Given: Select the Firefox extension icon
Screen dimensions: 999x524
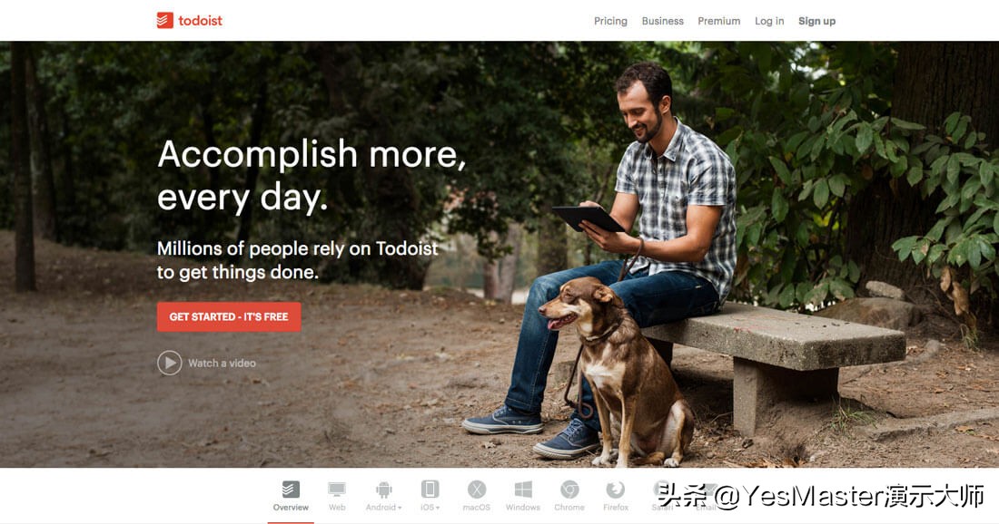Looking at the screenshot, I should click(x=616, y=489).
